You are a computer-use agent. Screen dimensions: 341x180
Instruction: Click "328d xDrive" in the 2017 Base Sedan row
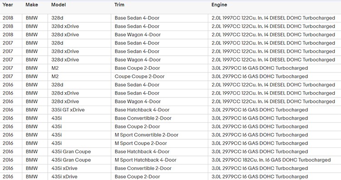(x=65, y=51)
